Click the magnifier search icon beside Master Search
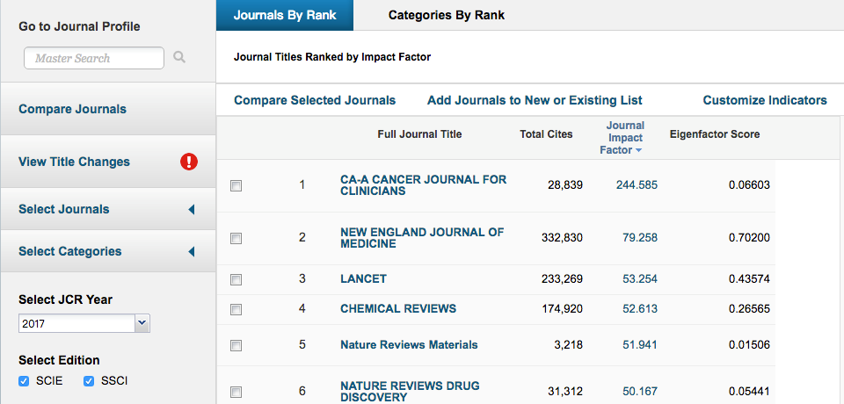 (179, 57)
